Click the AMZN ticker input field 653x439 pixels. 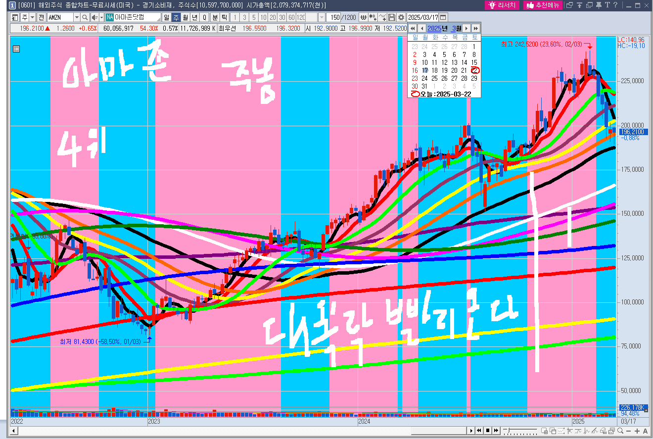pyautogui.click(x=60, y=17)
